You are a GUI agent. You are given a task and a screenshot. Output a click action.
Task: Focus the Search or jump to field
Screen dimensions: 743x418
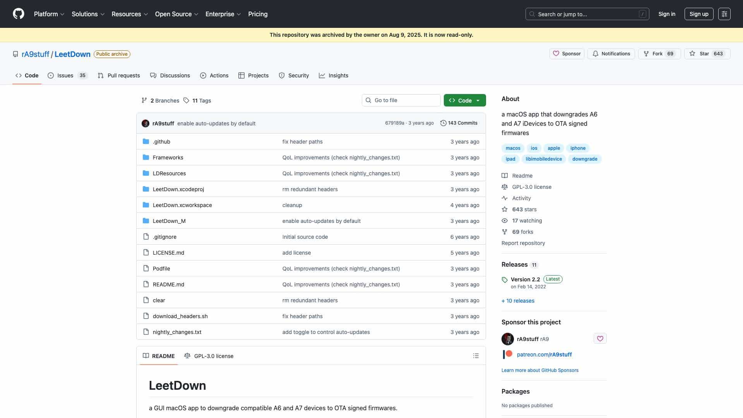[587, 14]
